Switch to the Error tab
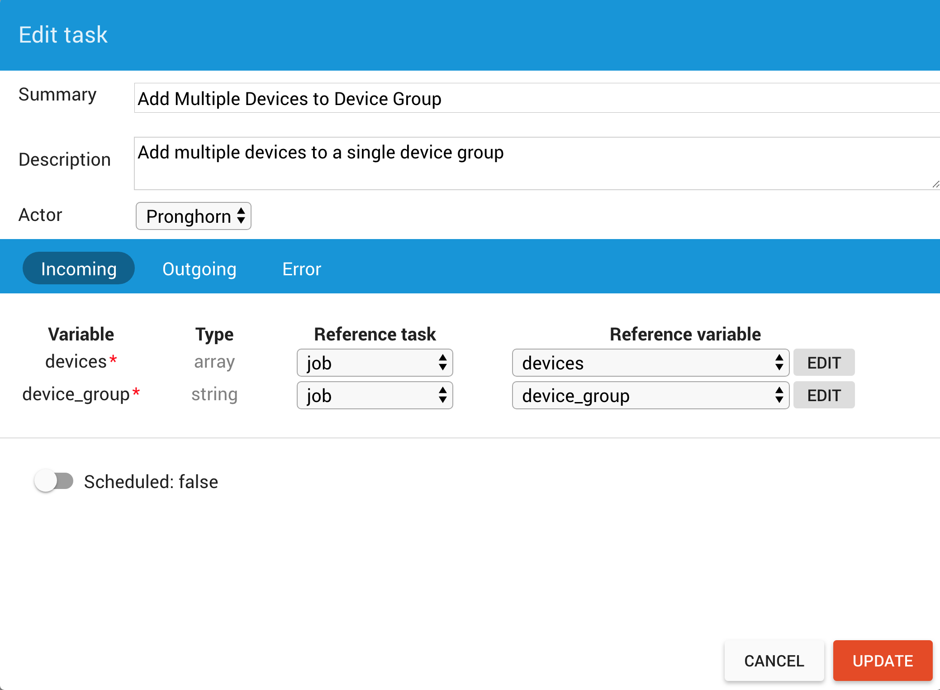 (x=302, y=269)
